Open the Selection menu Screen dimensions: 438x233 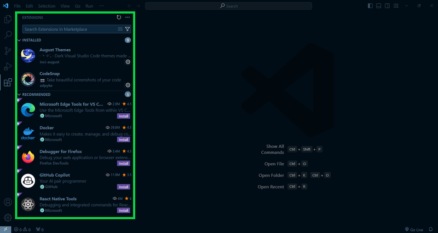[x=47, y=6]
